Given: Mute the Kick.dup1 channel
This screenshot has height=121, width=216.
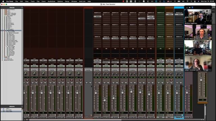Looking at the screenshot, I should pyautogui.click(x=81, y=83).
